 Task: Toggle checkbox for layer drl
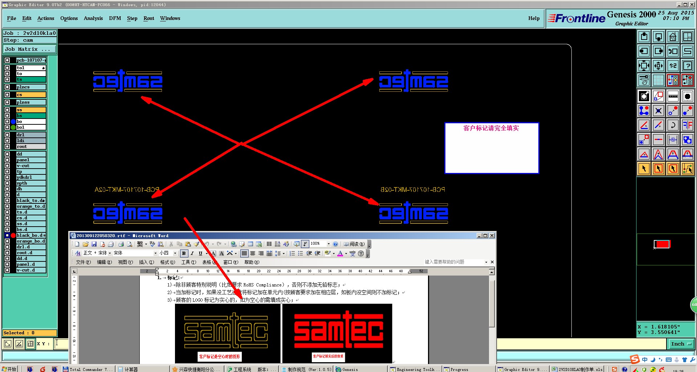[x=7, y=135]
